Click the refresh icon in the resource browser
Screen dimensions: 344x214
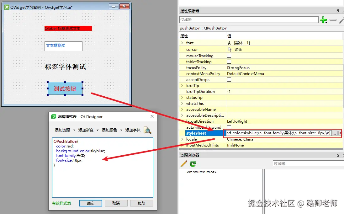(x=193, y=164)
